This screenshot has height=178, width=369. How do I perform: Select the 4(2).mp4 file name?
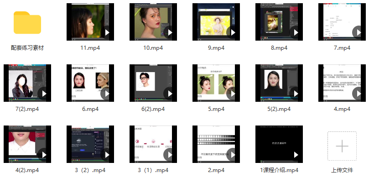(x=27, y=170)
